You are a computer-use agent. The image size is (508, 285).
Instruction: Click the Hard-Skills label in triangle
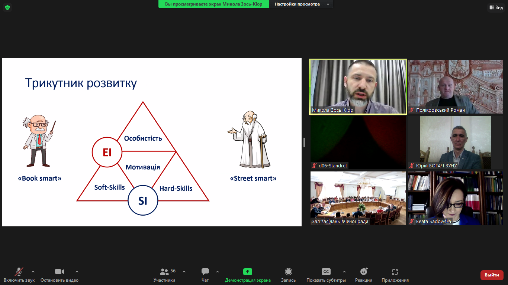tap(176, 189)
